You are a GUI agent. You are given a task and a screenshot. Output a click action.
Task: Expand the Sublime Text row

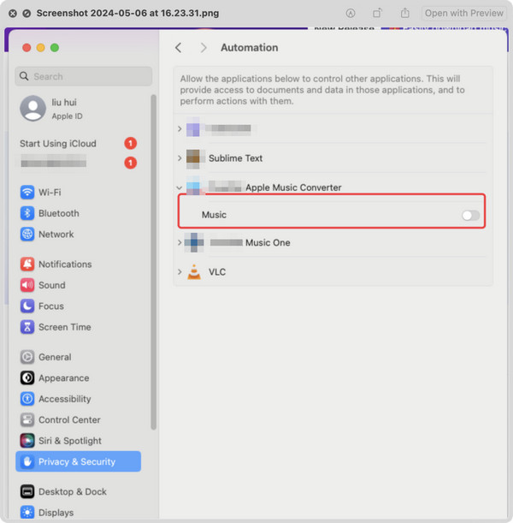coord(180,158)
